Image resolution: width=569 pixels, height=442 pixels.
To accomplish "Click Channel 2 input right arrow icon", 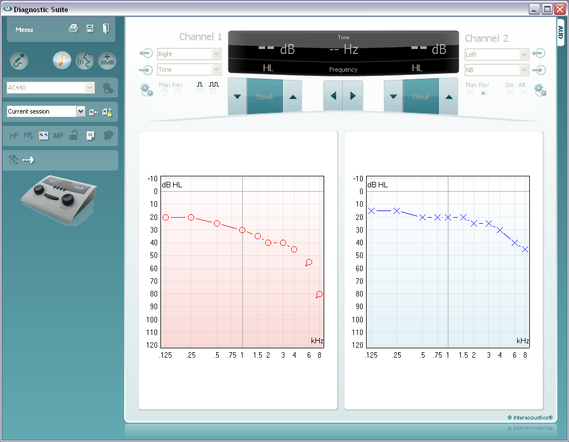I will click(539, 69).
